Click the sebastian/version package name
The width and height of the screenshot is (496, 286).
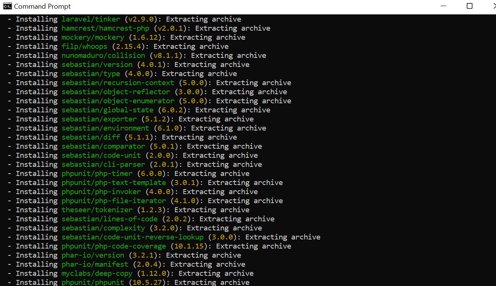click(97, 64)
